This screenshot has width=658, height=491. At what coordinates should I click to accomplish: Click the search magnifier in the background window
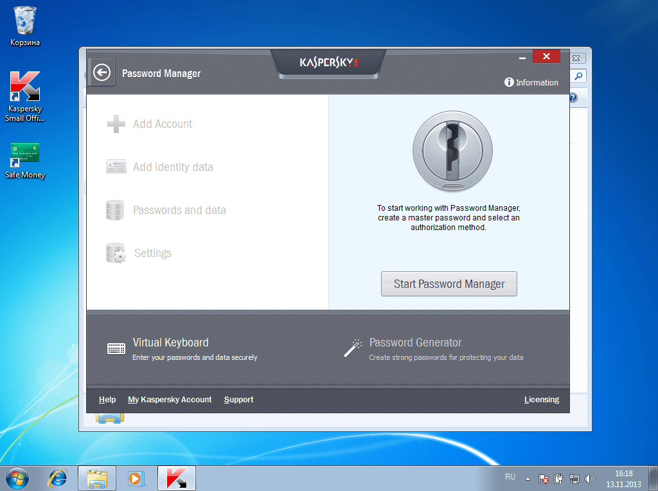[578, 76]
